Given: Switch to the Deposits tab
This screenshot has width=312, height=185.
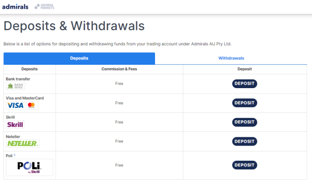Looking at the screenshot, I should [79, 58].
